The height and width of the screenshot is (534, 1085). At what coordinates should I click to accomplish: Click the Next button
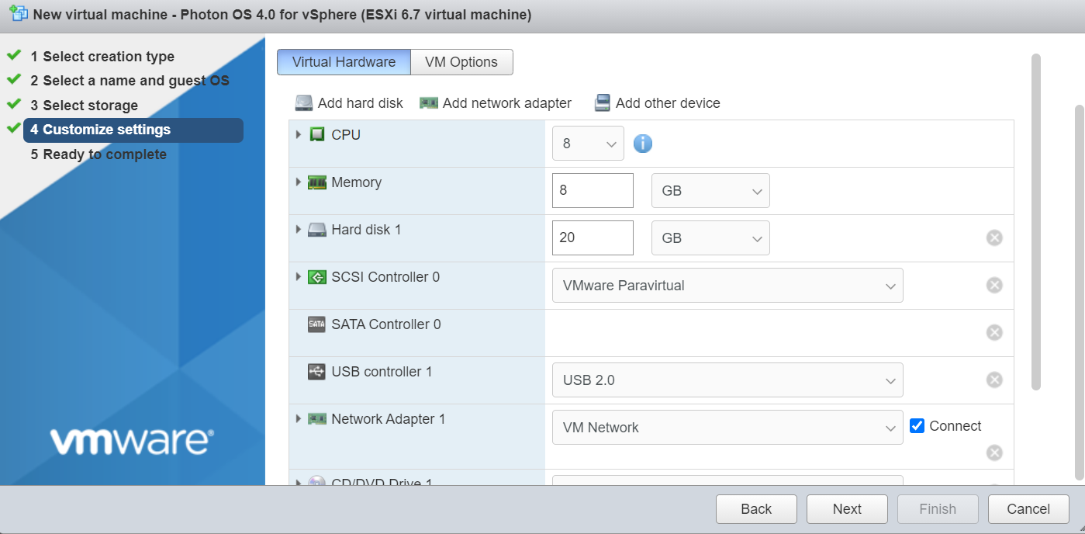pos(847,509)
